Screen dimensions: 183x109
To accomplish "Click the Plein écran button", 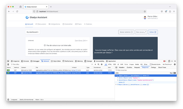I will click(x=141, y=32).
